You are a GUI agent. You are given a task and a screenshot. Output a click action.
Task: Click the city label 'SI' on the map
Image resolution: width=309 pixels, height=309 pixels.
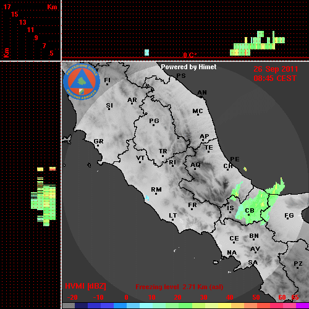pyautogui.click(x=109, y=106)
